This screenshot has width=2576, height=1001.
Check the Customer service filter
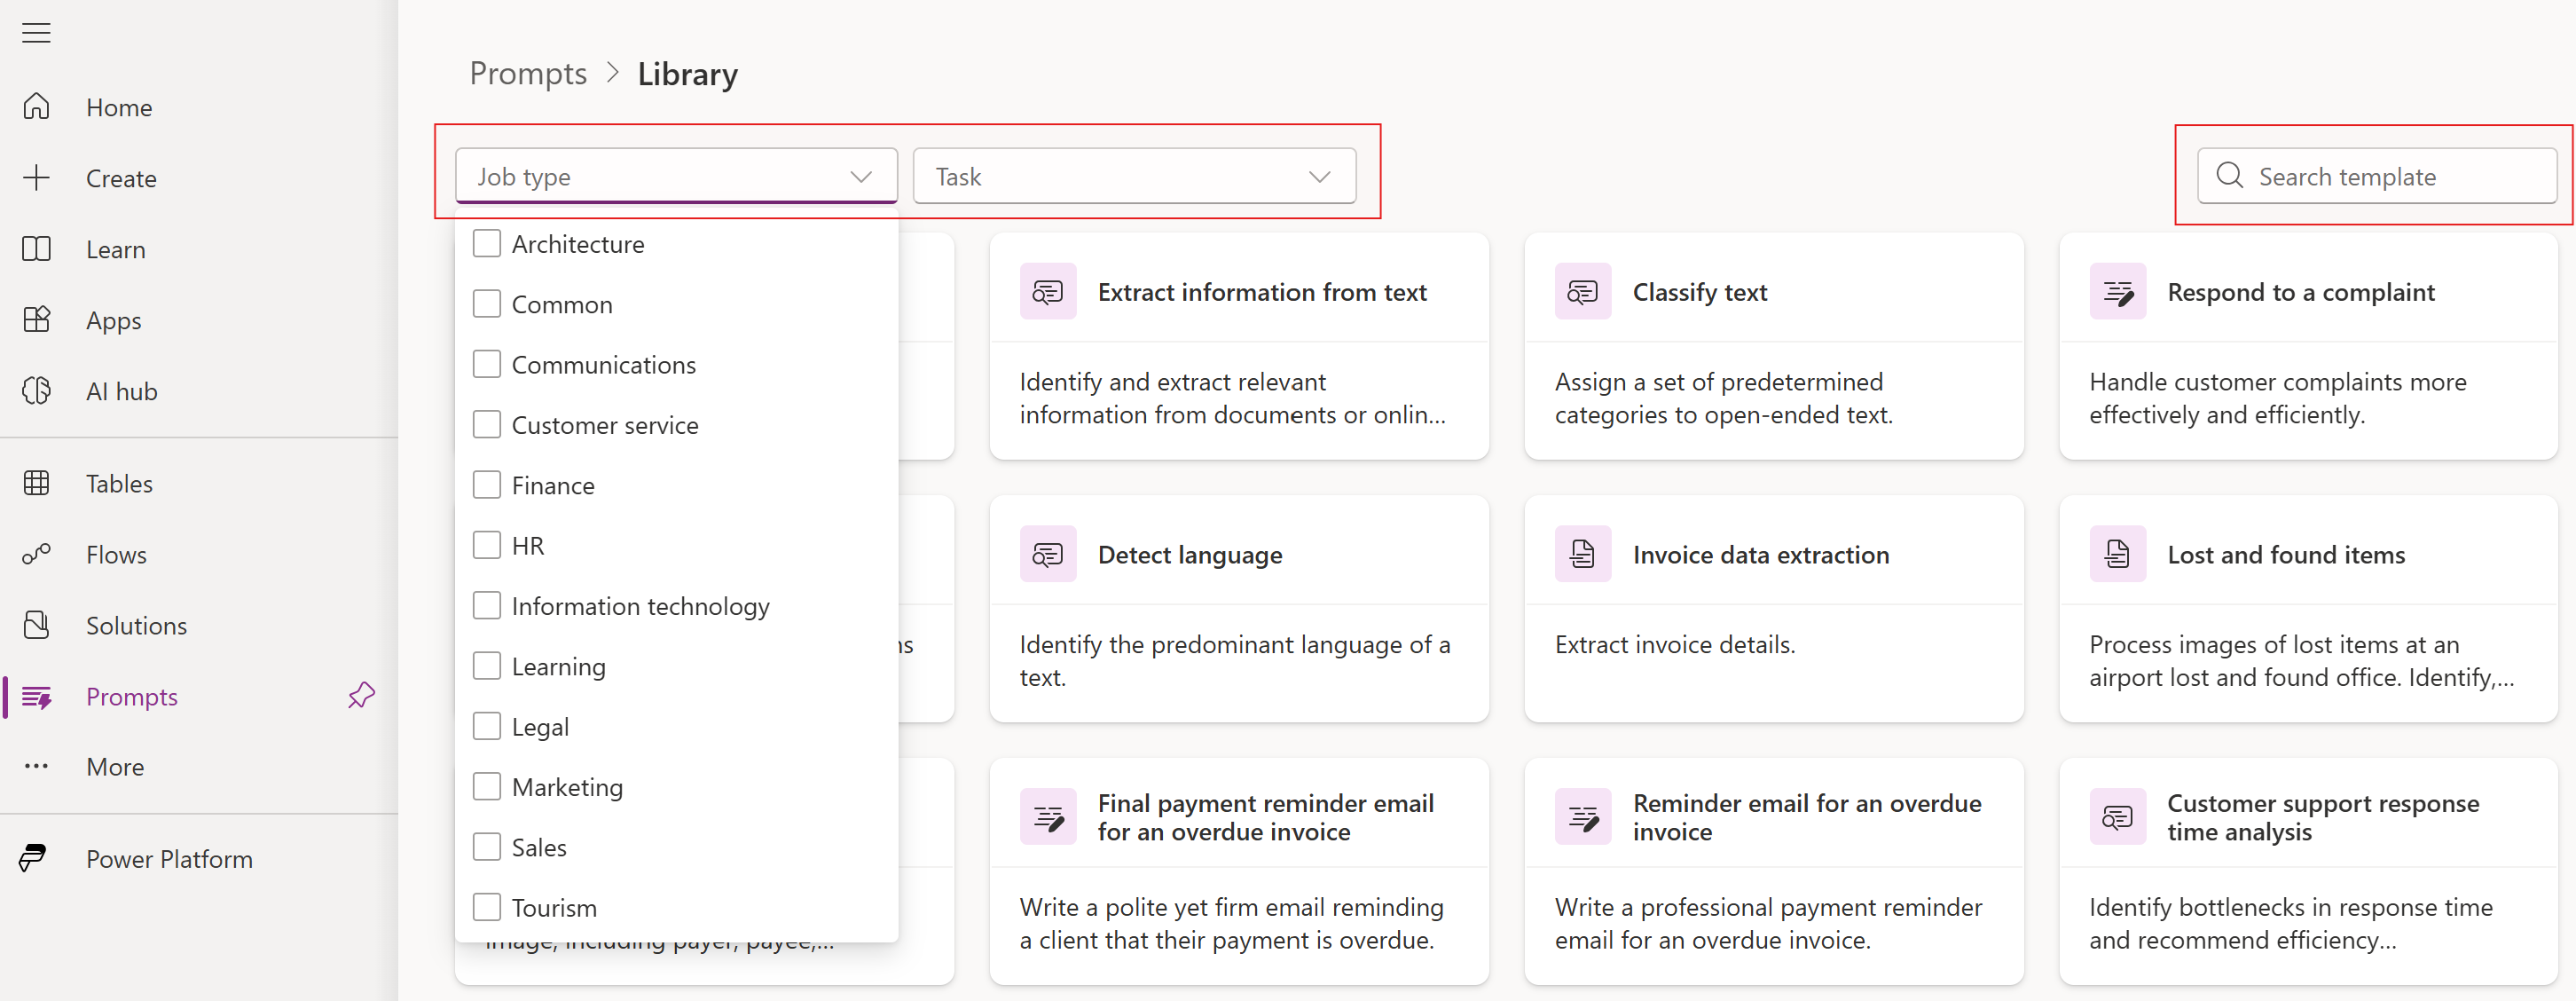(x=487, y=424)
